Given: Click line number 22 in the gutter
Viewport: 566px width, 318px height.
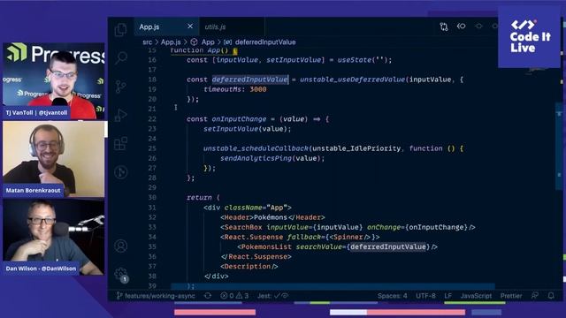Looking at the screenshot, I should (x=152, y=119).
